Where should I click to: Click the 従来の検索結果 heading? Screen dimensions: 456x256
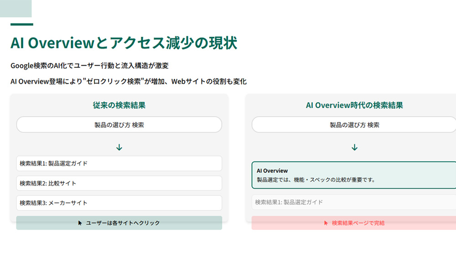[119, 105]
